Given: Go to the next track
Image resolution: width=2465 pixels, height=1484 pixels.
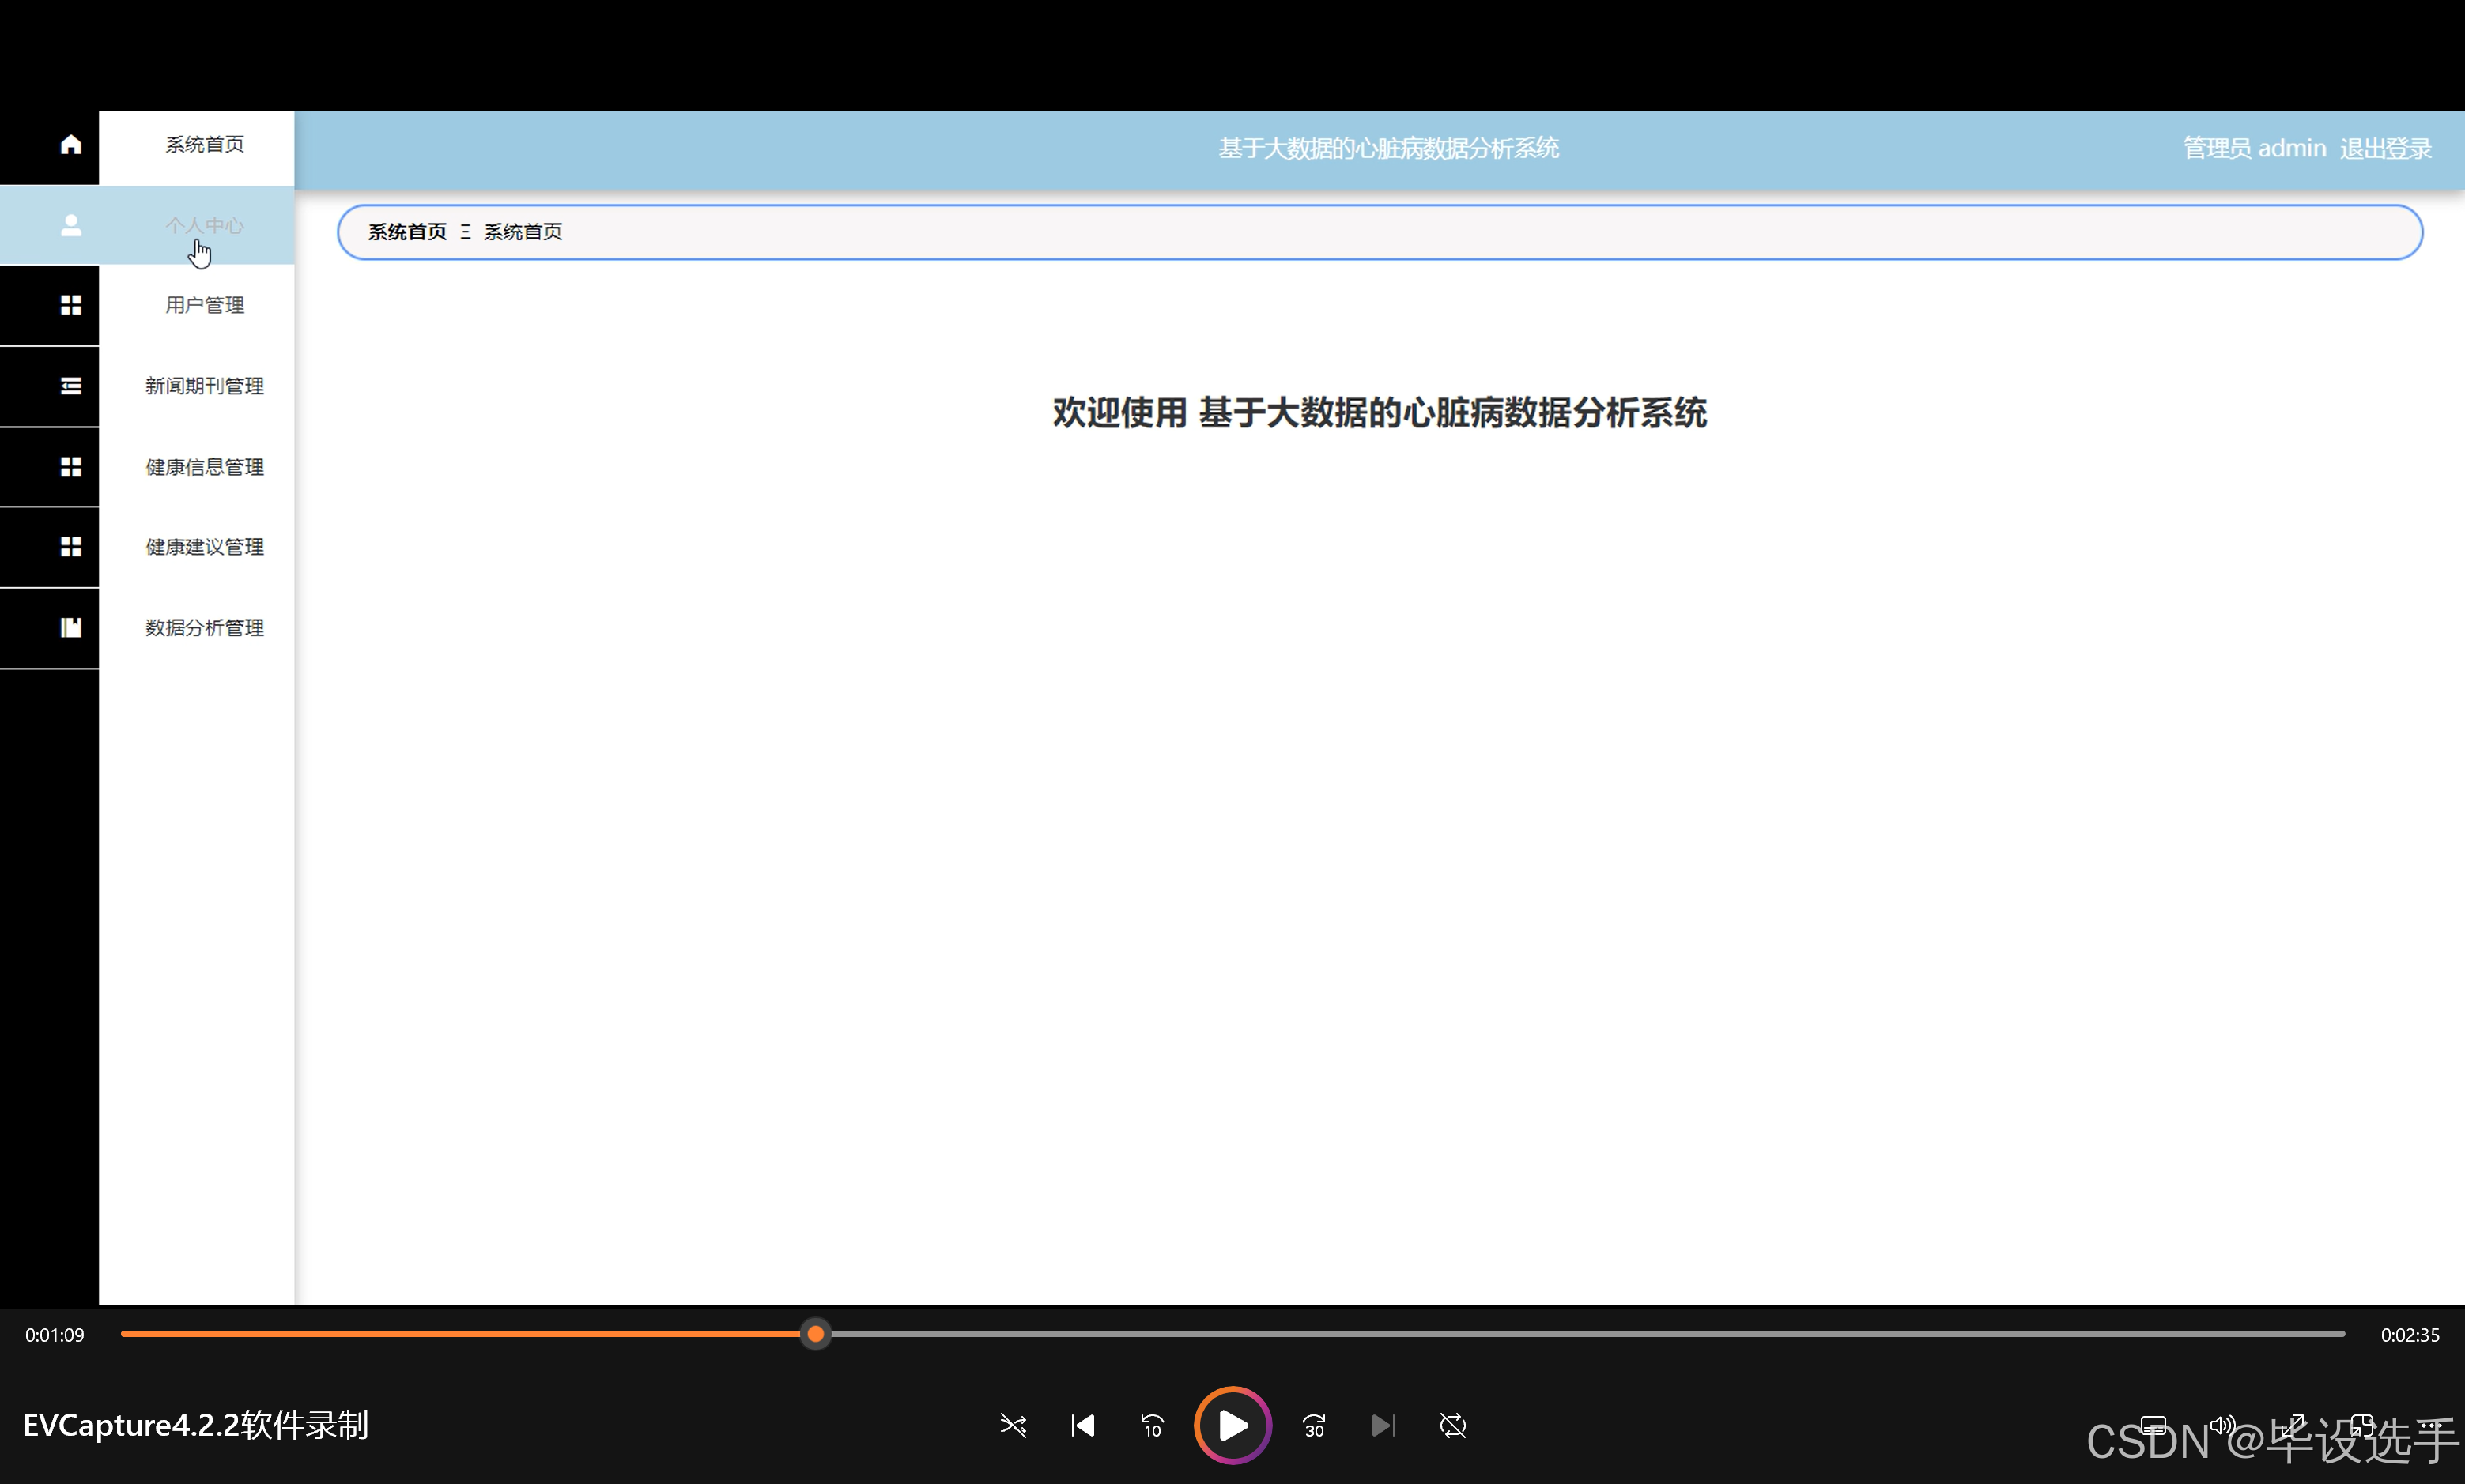Looking at the screenshot, I should [1383, 1425].
